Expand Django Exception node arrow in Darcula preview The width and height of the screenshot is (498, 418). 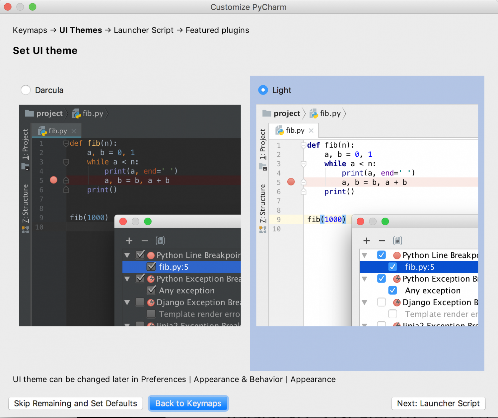pos(127,302)
